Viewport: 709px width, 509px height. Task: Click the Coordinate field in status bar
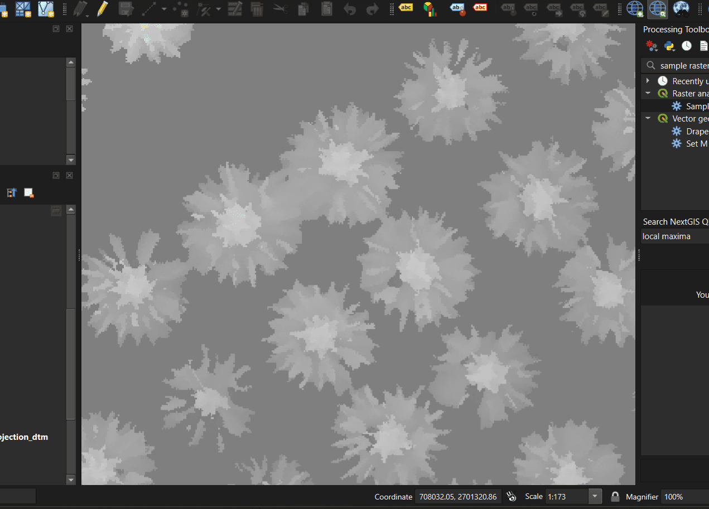457,496
